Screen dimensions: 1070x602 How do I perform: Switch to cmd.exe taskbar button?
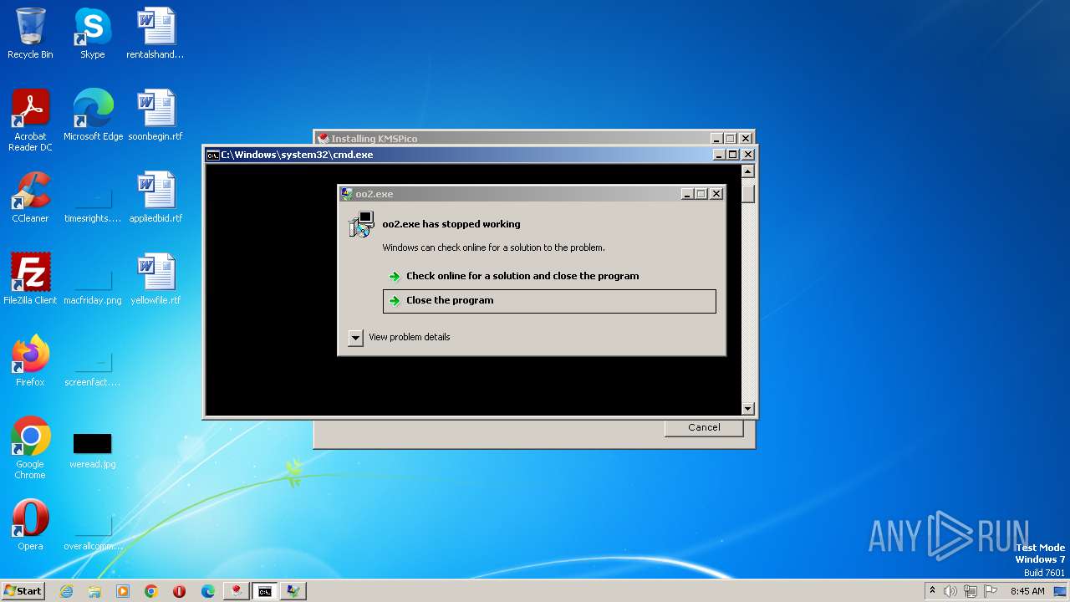(x=265, y=591)
